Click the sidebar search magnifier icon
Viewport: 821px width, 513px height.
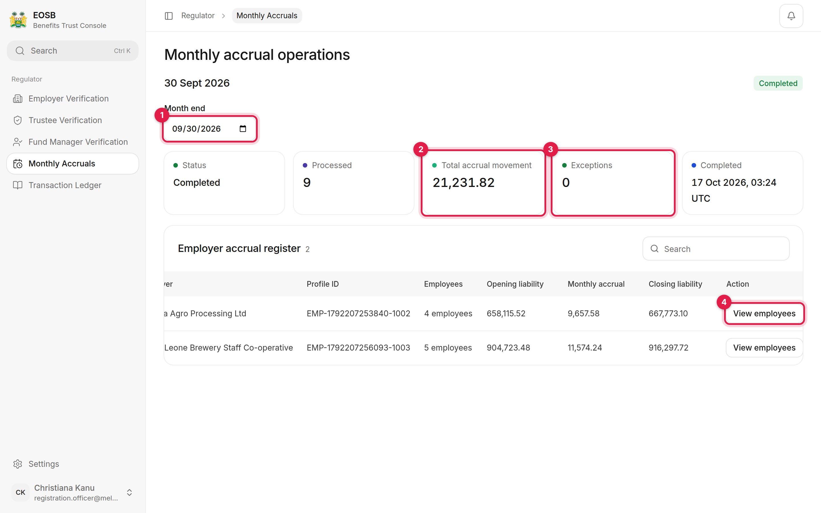click(20, 51)
